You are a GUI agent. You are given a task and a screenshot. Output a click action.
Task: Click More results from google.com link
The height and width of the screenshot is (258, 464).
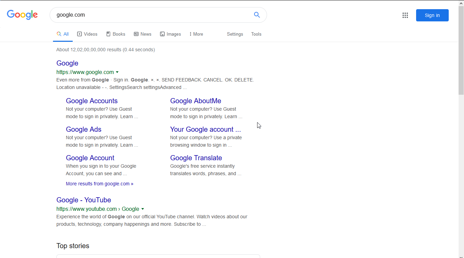[x=100, y=184]
